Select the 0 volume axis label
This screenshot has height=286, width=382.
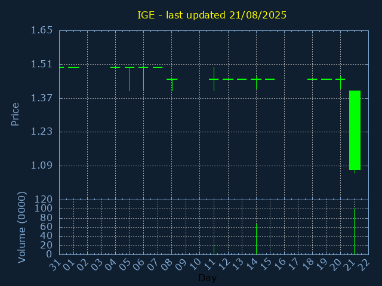click(49, 254)
